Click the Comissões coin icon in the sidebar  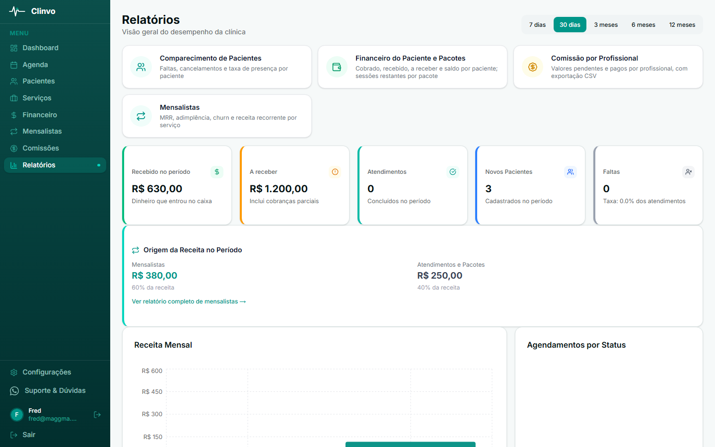(x=14, y=149)
